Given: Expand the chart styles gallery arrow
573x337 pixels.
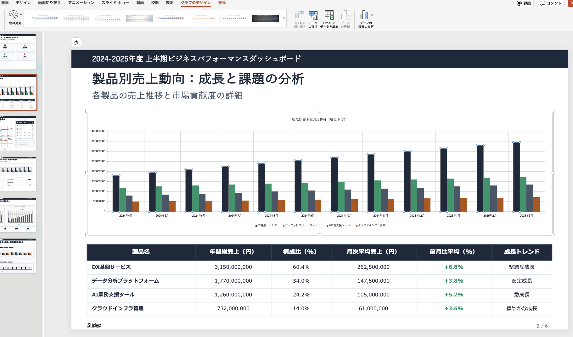Looking at the screenshot, I should coord(284,18).
